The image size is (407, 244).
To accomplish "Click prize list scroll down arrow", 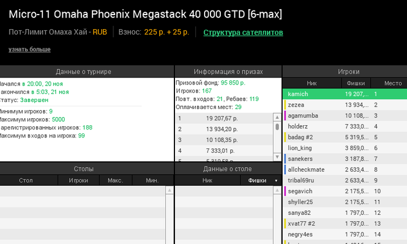I will pyautogui.click(x=277, y=157).
